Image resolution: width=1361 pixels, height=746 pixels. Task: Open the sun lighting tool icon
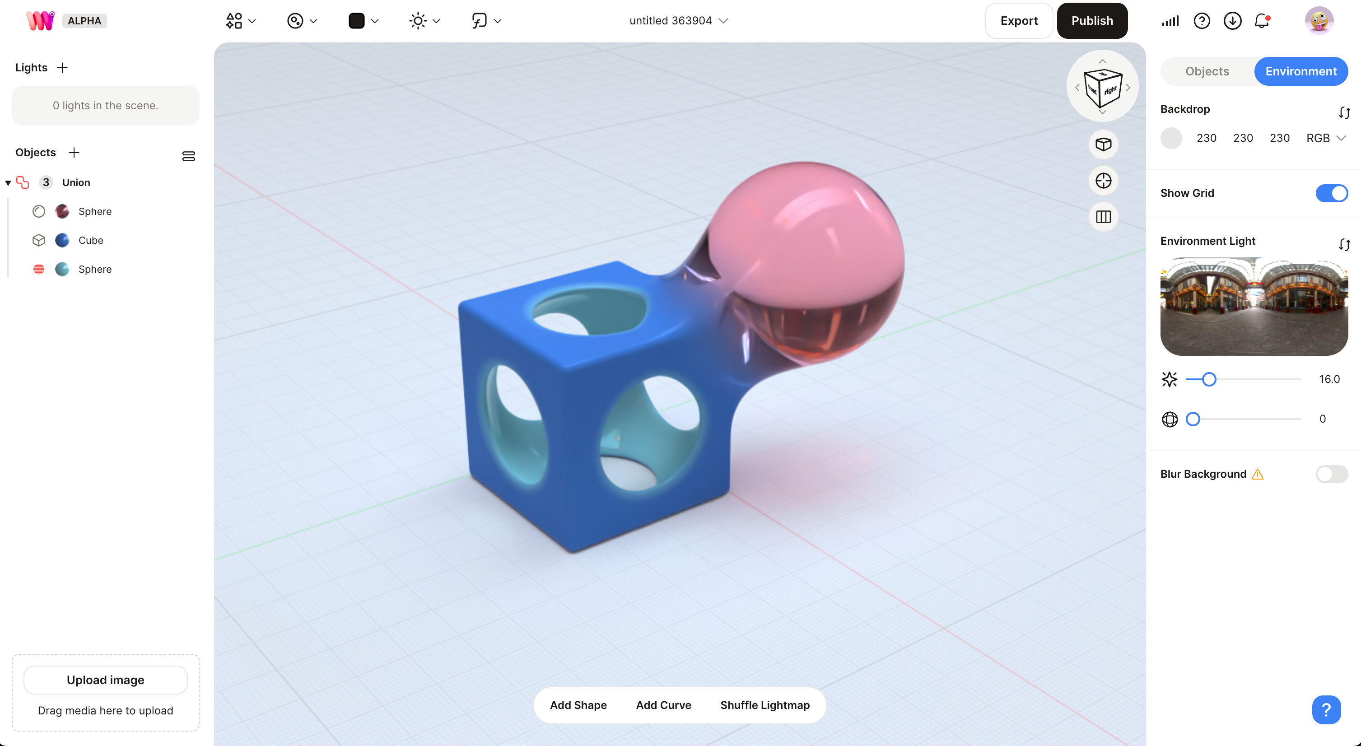coord(418,21)
